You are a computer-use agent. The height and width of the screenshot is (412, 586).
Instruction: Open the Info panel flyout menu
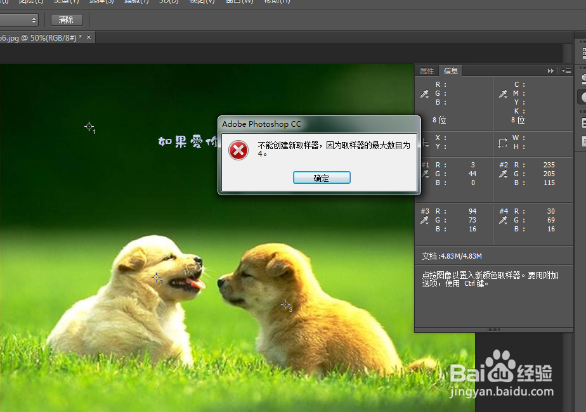(x=566, y=70)
